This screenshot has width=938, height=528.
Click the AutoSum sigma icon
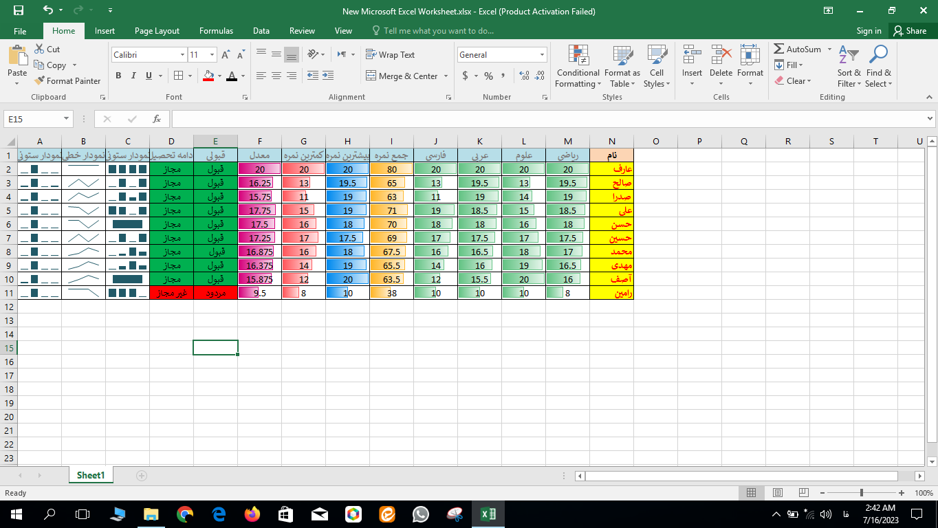pos(779,49)
